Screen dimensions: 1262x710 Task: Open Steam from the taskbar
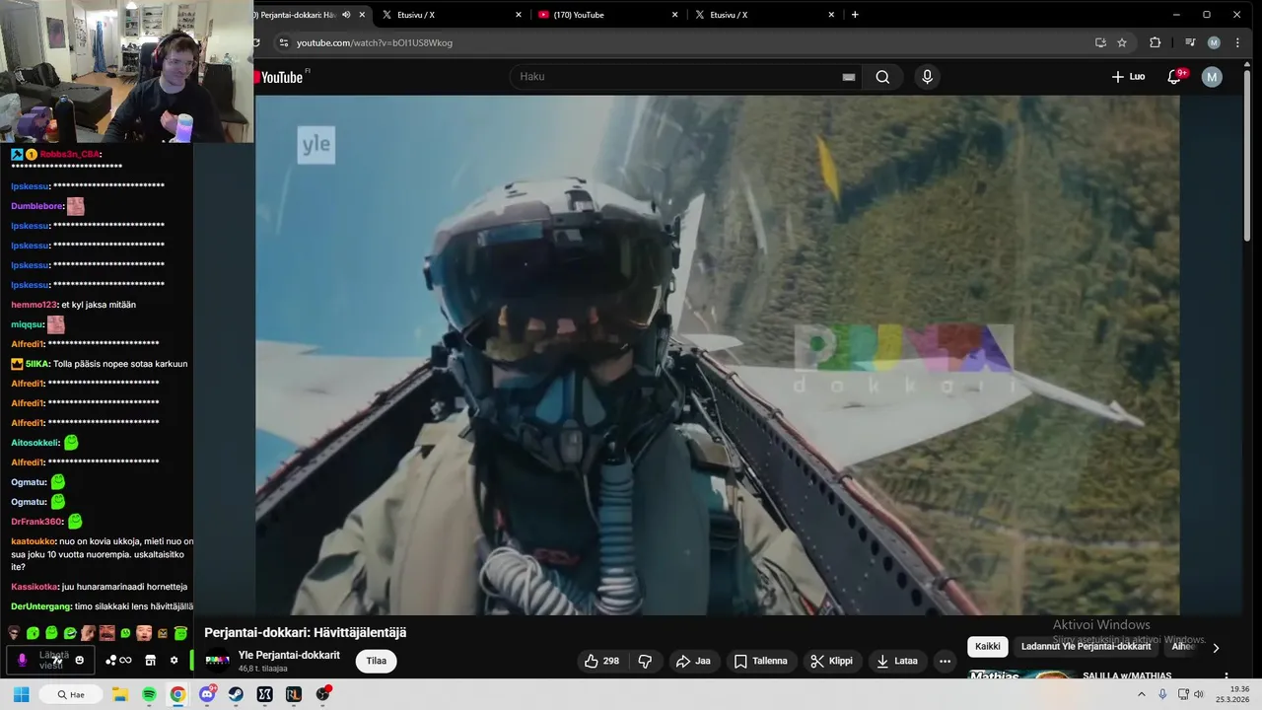(x=236, y=694)
